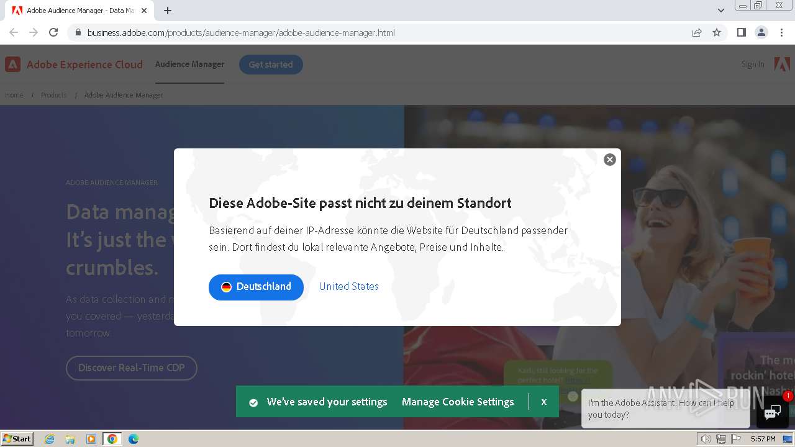Bookmark this page with the star
Screen dimensions: 795x447
coord(717,32)
